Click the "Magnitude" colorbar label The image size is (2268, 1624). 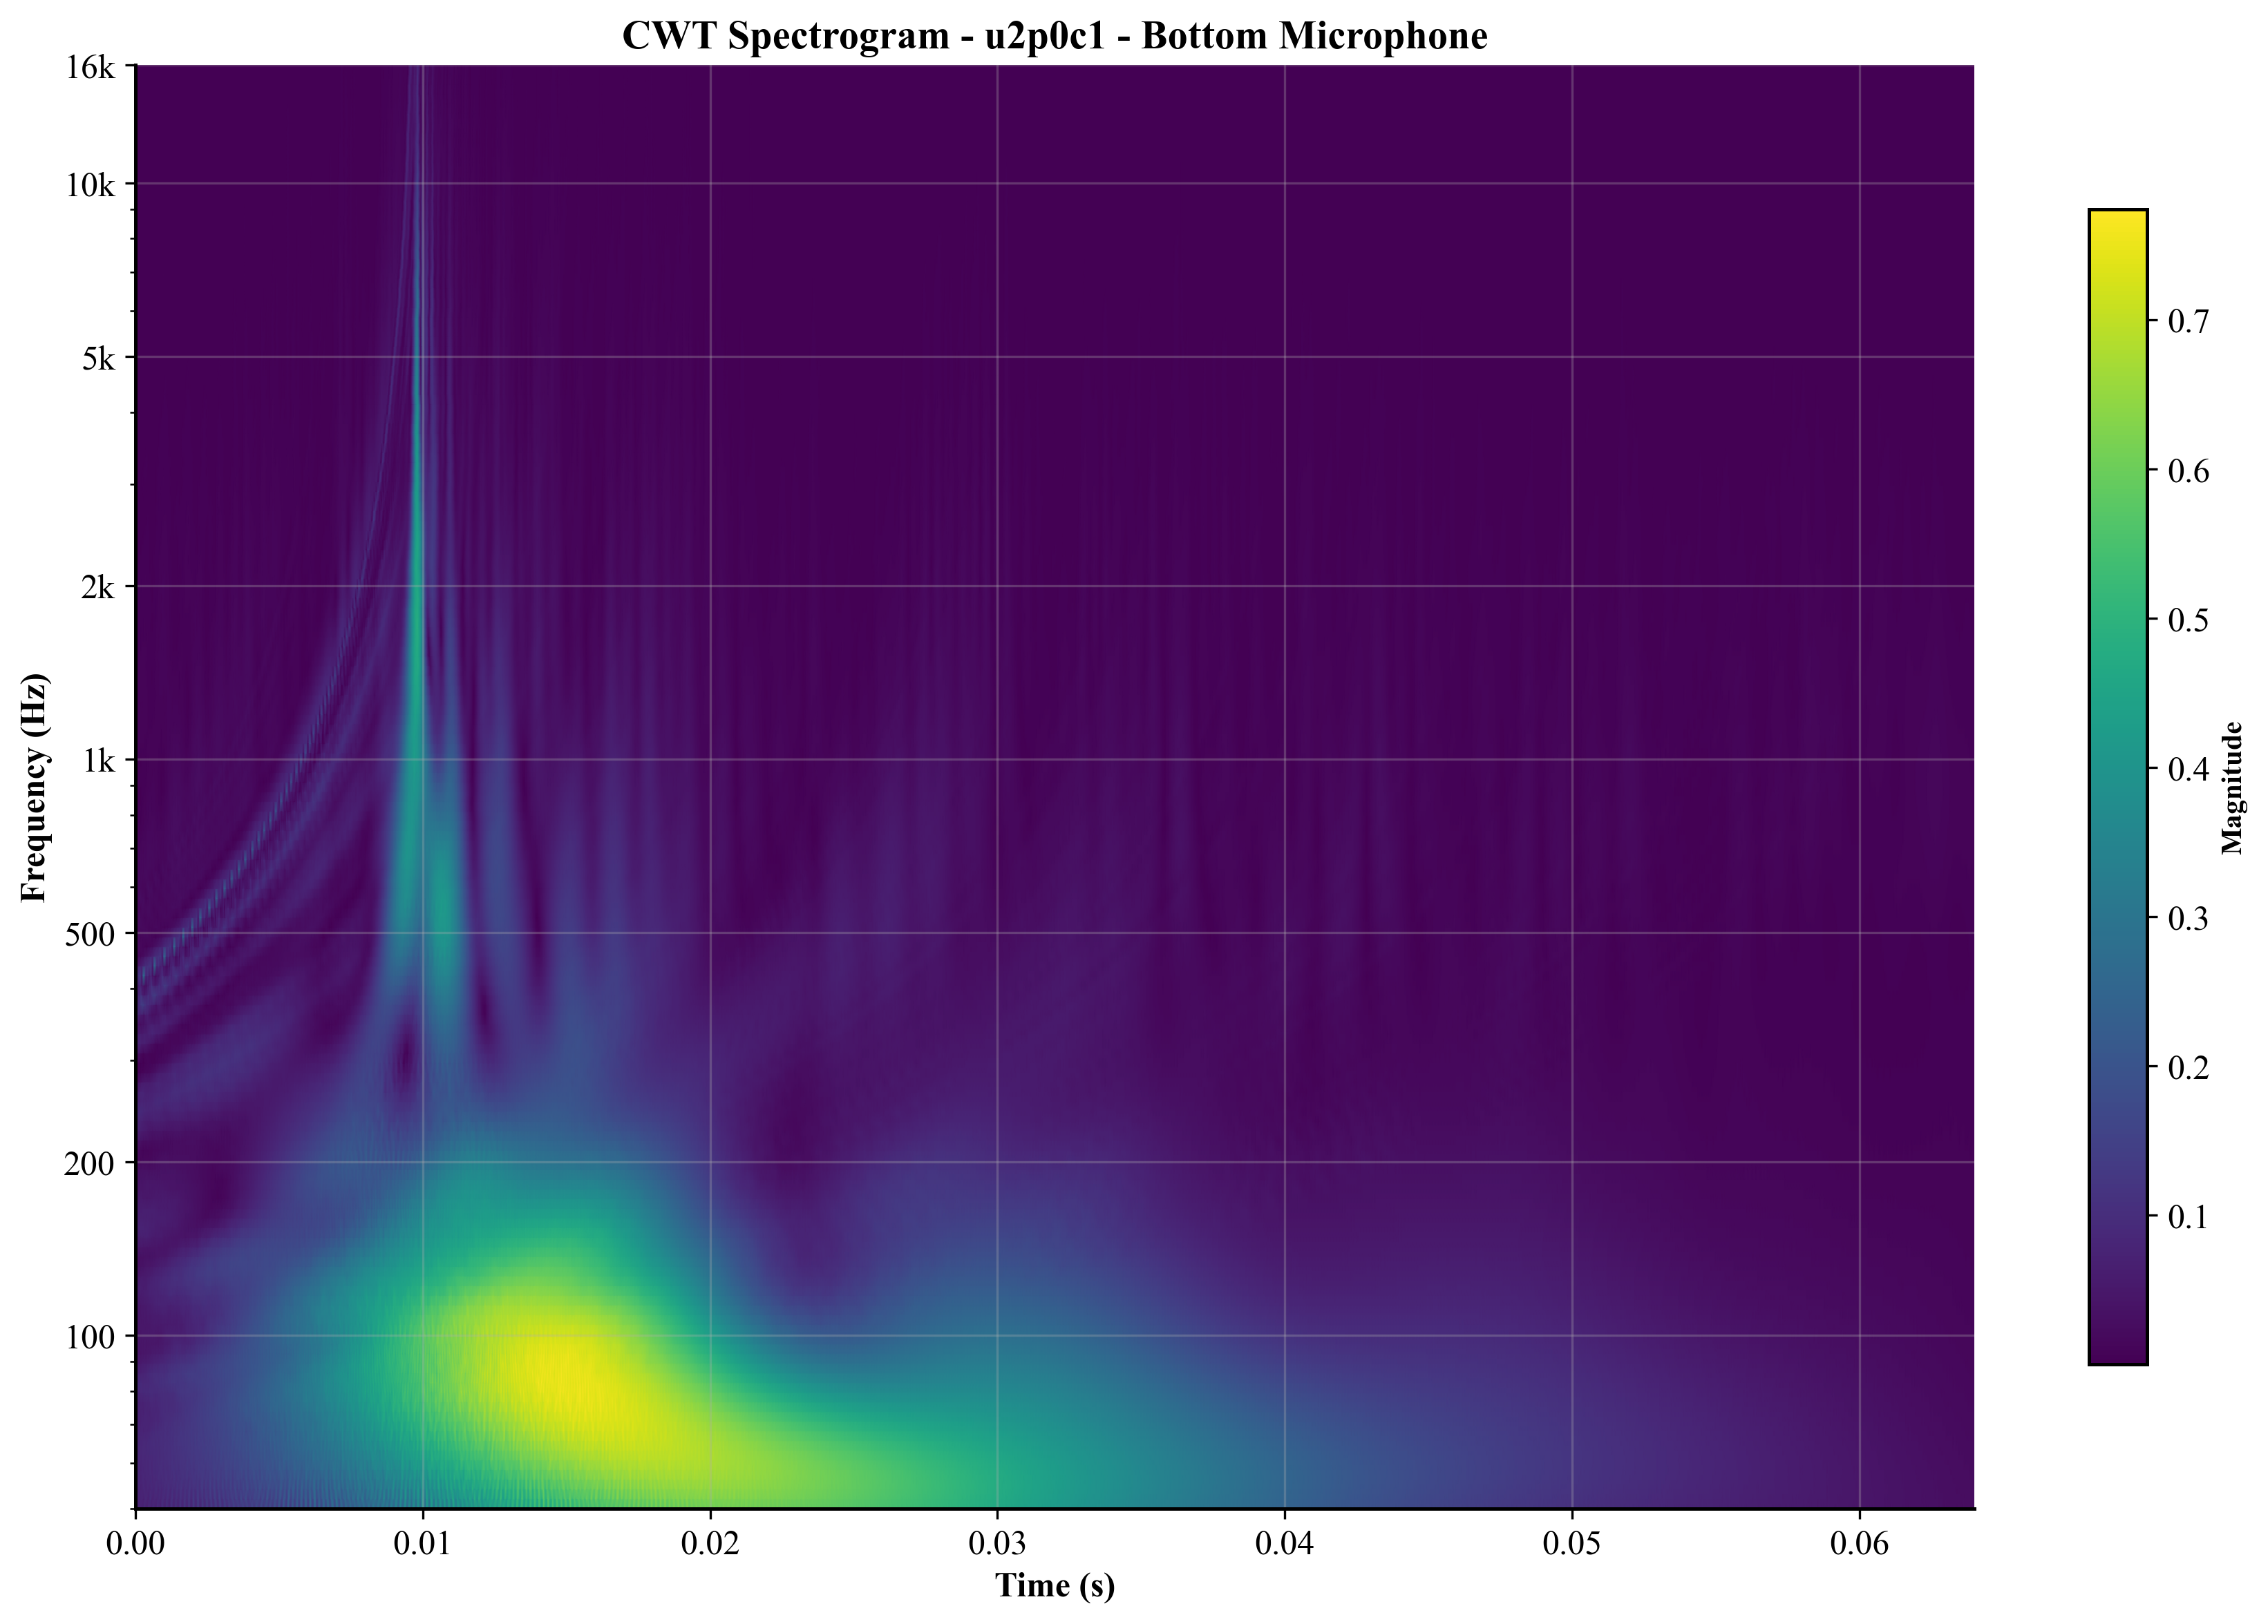(x=2232, y=787)
